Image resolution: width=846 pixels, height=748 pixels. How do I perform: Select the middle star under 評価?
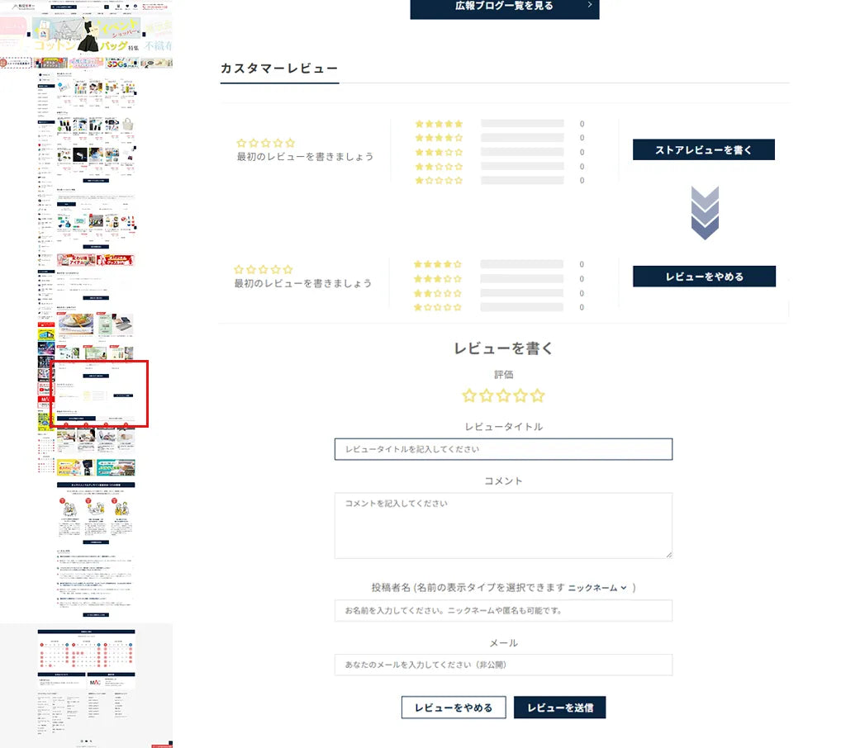[503, 395]
